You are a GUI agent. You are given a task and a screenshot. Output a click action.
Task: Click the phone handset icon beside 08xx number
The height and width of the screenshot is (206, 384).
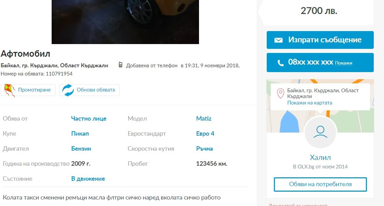coord(280,63)
